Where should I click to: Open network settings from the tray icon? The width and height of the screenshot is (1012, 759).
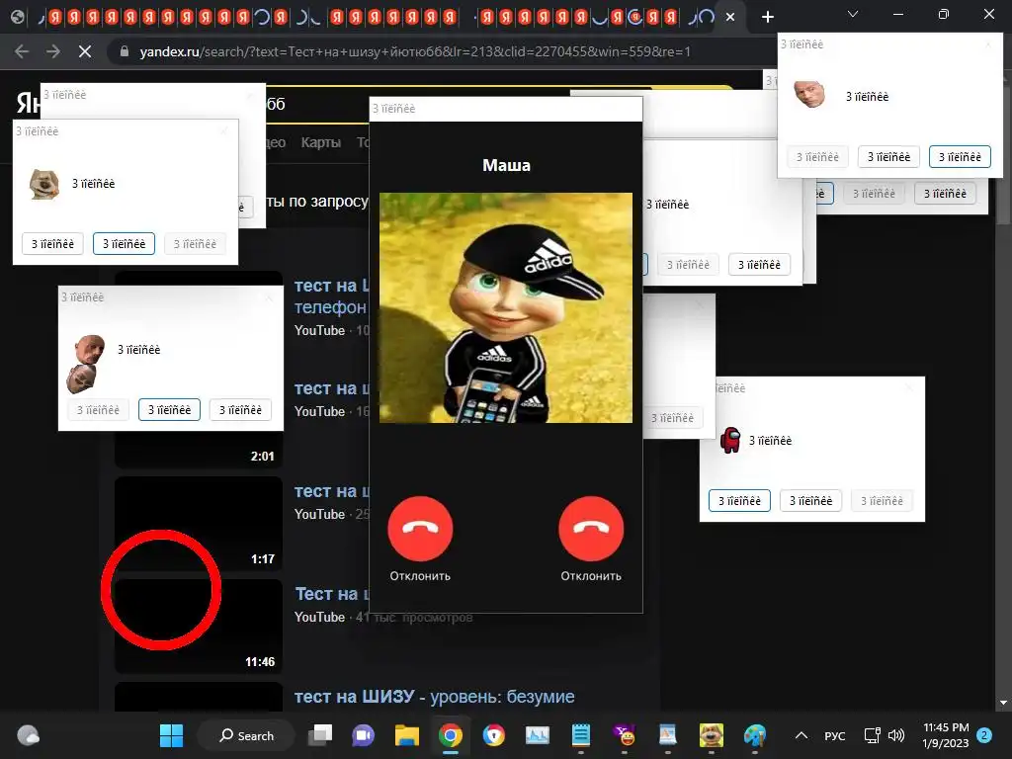pyautogui.click(x=872, y=735)
